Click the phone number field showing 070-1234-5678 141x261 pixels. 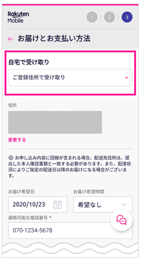click(70, 230)
